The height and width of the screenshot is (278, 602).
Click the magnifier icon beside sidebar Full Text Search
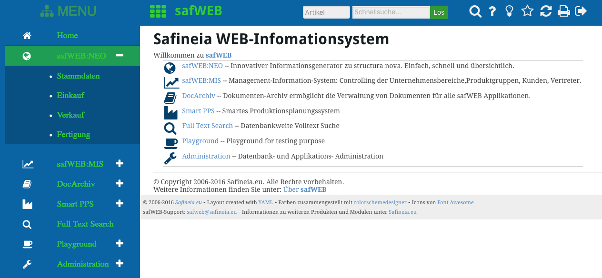click(x=27, y=224)
